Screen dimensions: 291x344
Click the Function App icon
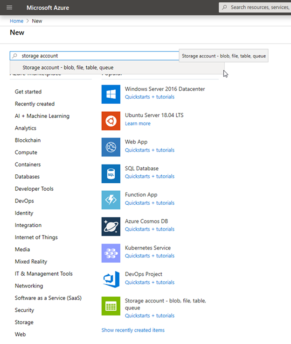click(x=111, y=200)
